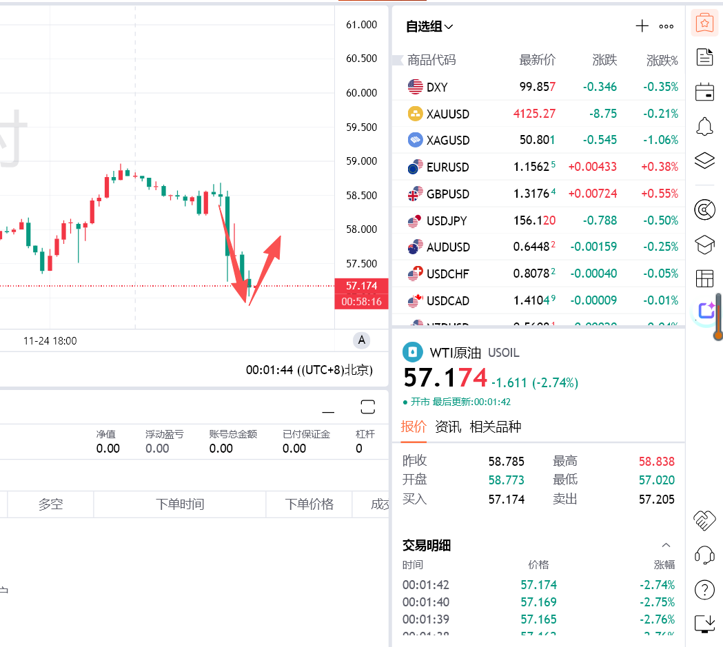Viewport: 723px width, 647px height.
Task: Open the watchlist star icon in sidebar
Action: click(x=704, y=23)
